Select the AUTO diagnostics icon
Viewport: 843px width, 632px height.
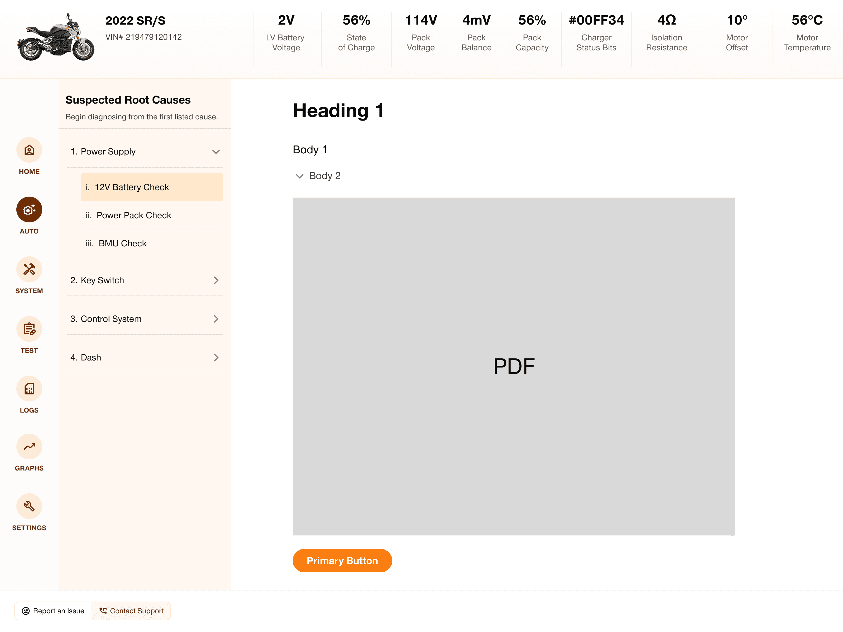[29, 210]
